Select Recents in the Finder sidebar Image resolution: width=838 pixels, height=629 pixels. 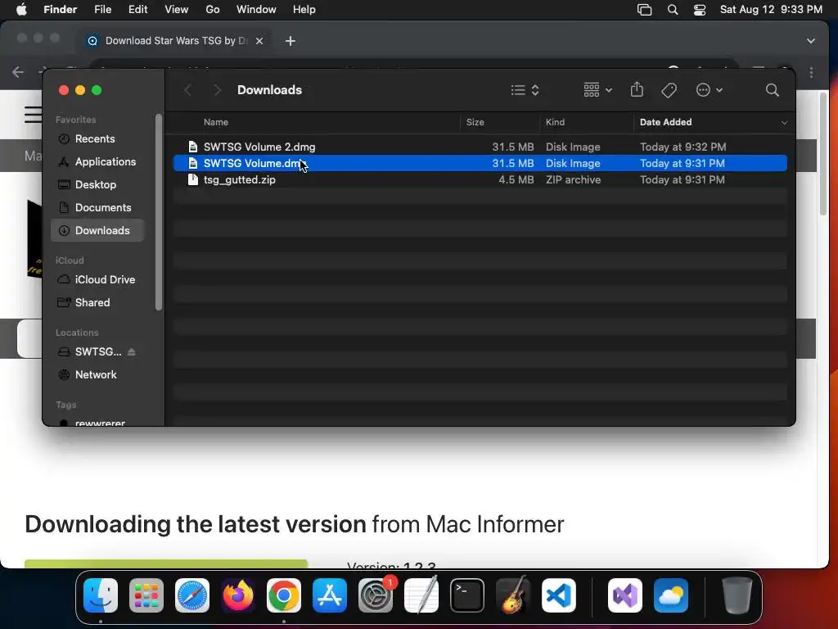tap(95, 138)
